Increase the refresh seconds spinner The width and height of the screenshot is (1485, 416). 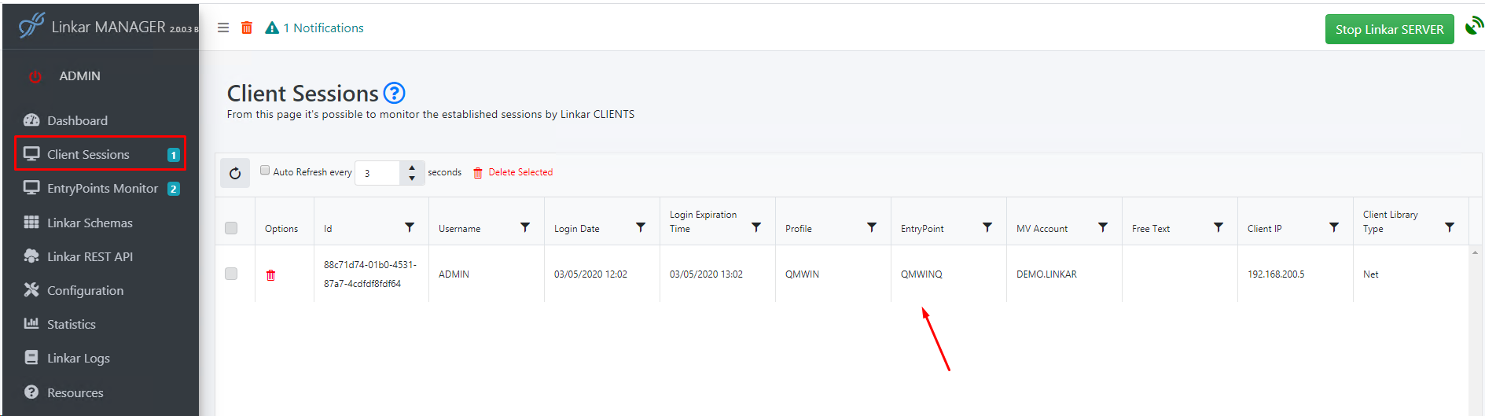[412, 168]
